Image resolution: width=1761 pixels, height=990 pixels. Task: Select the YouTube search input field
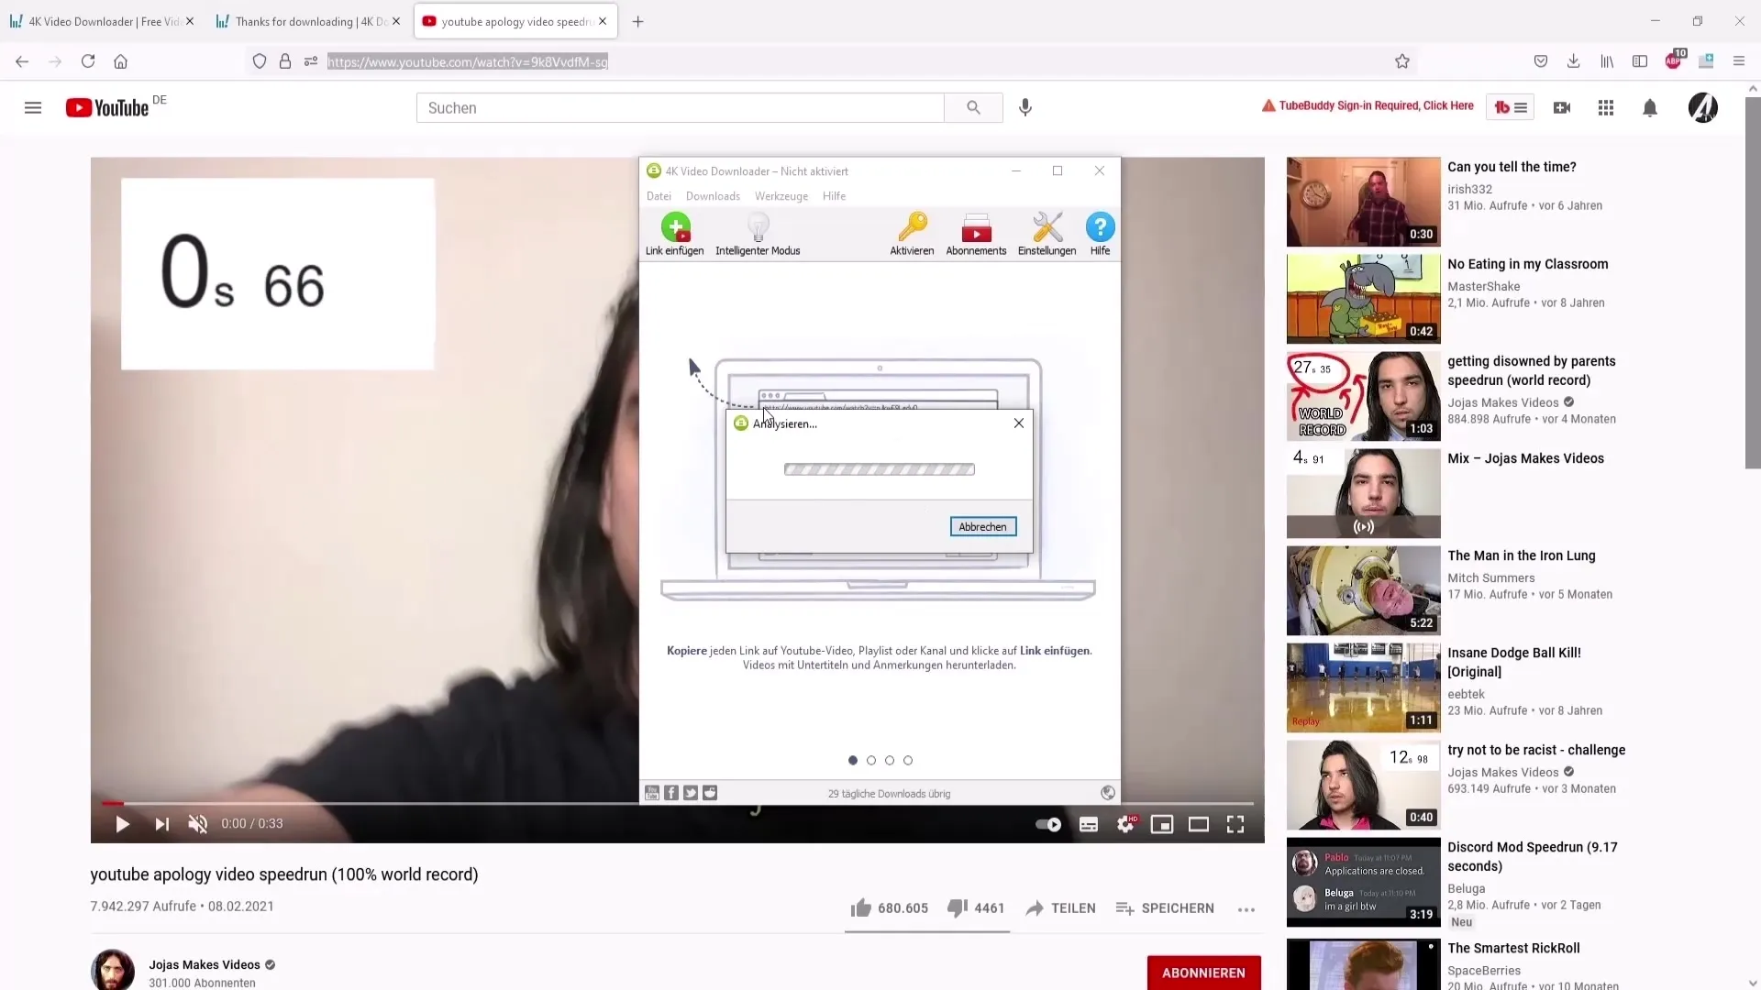point(681,106)
